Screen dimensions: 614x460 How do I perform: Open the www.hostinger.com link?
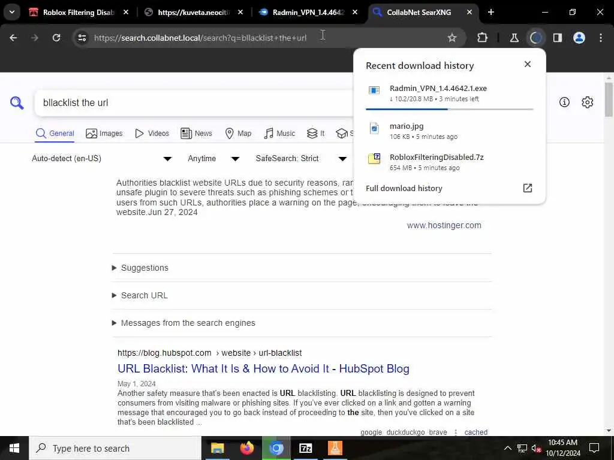point(444,225)
